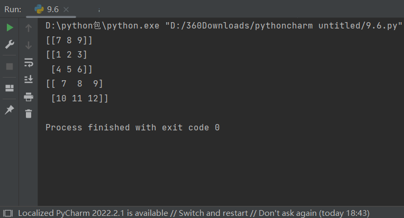Print the console output
404x218 pixels.
point(29,97)
